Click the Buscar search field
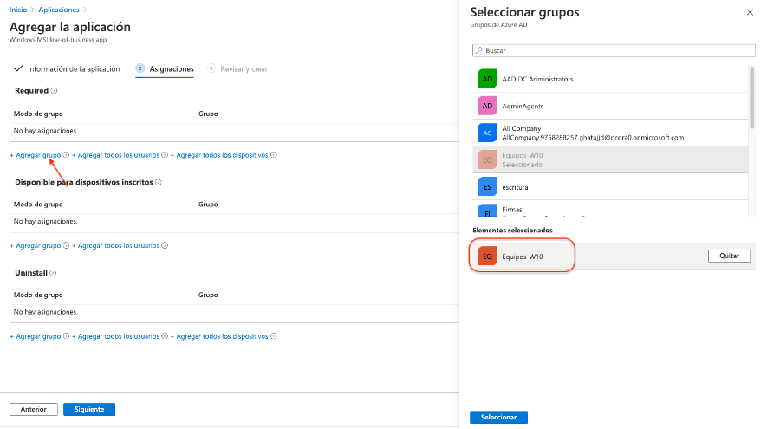This screenshot has width=767, height=429. 614,50
